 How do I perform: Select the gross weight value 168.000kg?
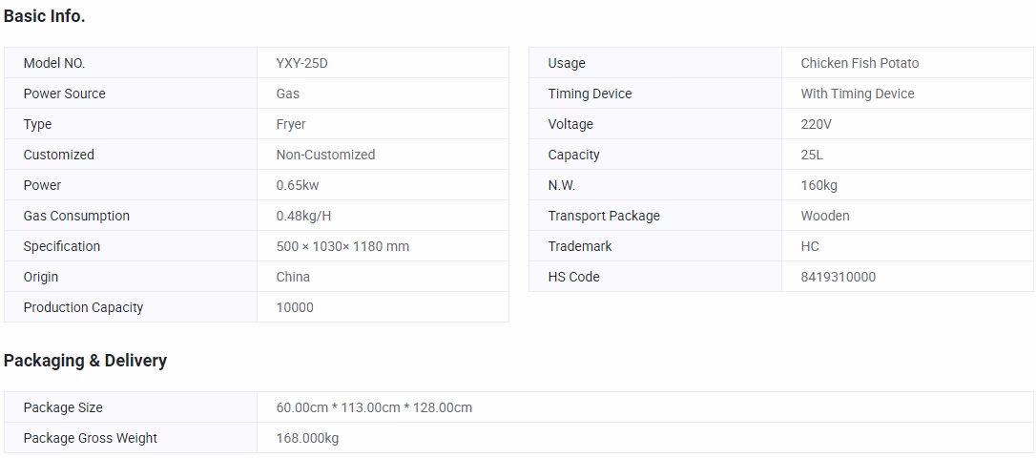307,438
